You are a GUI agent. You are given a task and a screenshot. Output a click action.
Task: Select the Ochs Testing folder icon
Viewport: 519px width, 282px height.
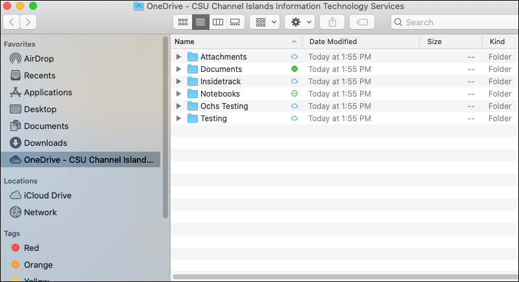192,106
